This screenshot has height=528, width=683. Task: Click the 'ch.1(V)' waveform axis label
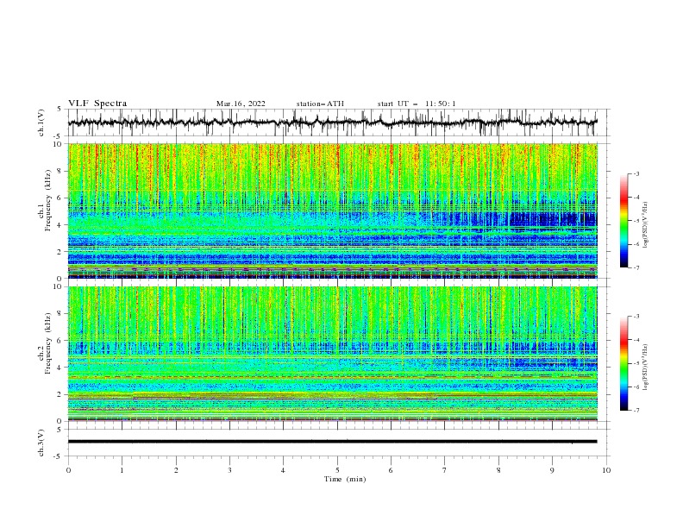point(41,123)
